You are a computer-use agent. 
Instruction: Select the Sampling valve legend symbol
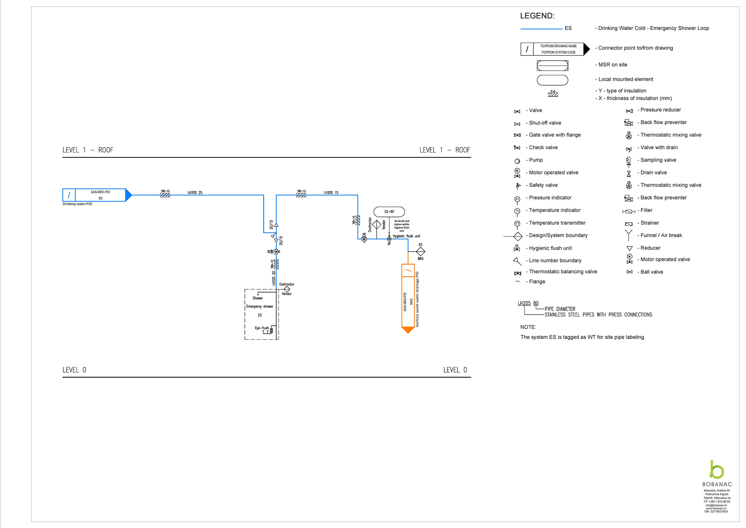coord(628,161)
